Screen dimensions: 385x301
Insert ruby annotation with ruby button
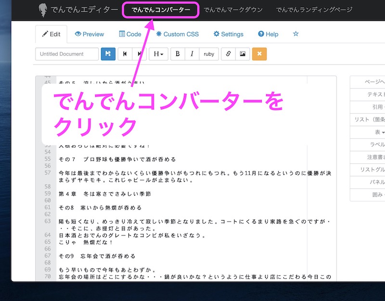[209, 54]
